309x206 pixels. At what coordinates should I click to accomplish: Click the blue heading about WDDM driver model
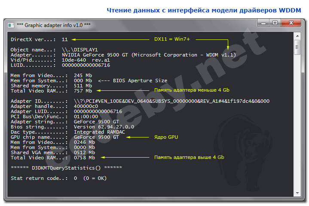tap(204, 10)
